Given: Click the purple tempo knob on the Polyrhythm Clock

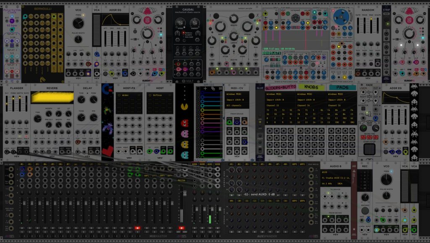Looking at the screenshot, I should pos(12,21).
